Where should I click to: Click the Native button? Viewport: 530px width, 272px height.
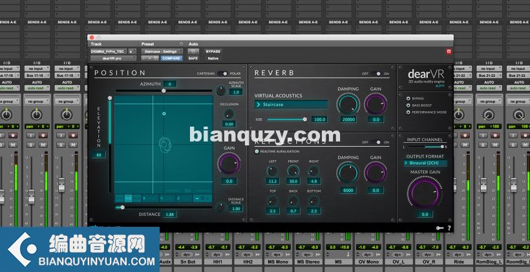(x=213, y=58)
